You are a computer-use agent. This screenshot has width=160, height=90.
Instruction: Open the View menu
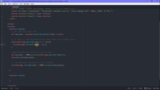point(9,4)
